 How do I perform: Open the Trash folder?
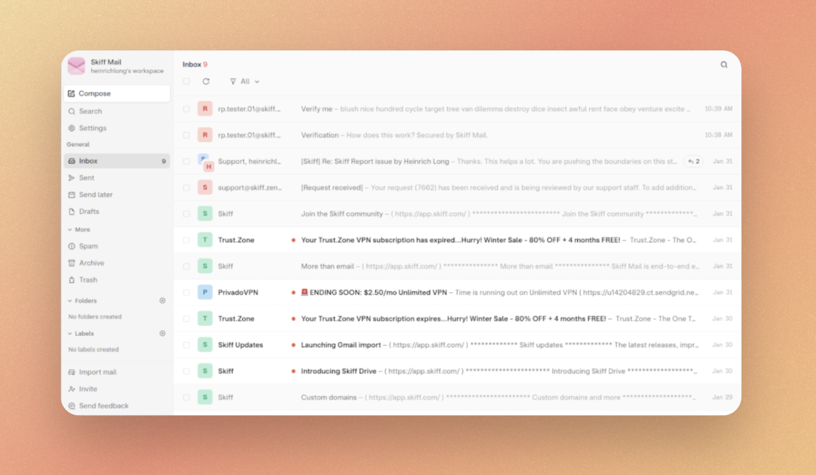coord(88,279)
